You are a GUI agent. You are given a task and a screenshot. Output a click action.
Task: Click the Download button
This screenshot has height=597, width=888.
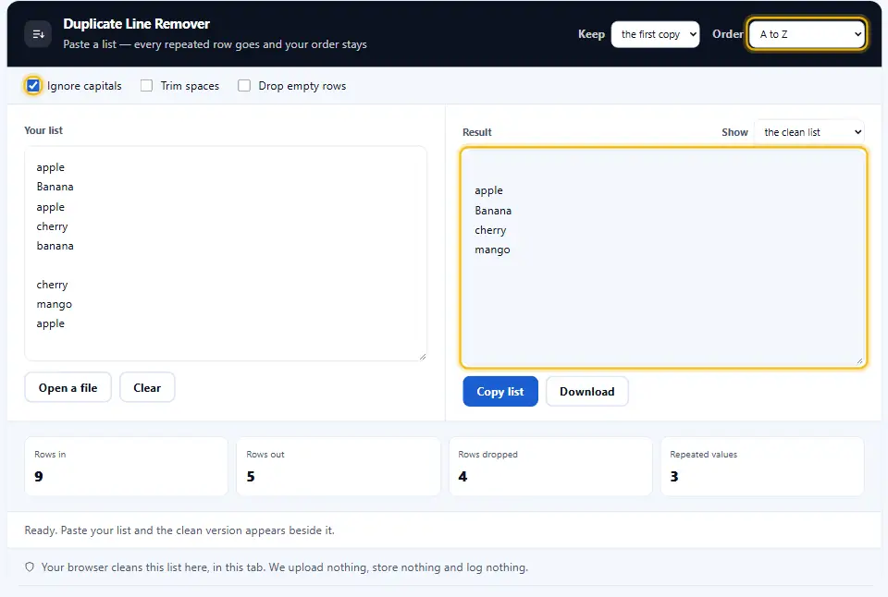(x=586, y=392)
